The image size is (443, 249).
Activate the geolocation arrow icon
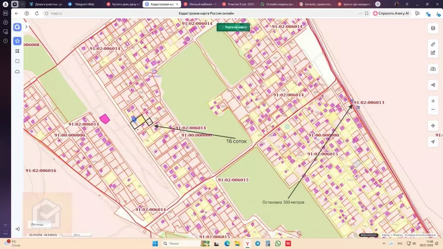pyautogui.click(x=433, y=142)
